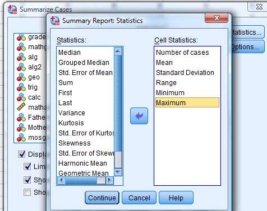Select Skewness in Statistics list

pos(75,143)
